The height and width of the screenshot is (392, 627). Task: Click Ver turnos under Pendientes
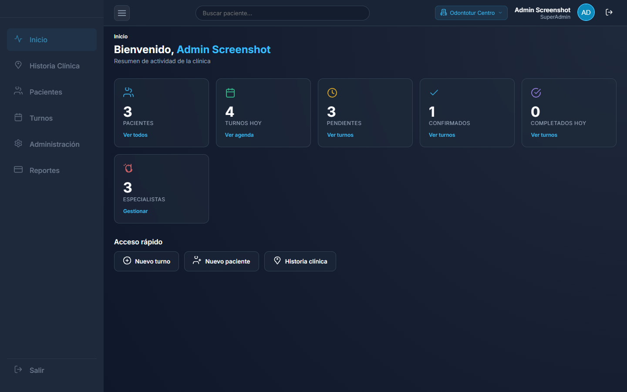tap(340, 135)
